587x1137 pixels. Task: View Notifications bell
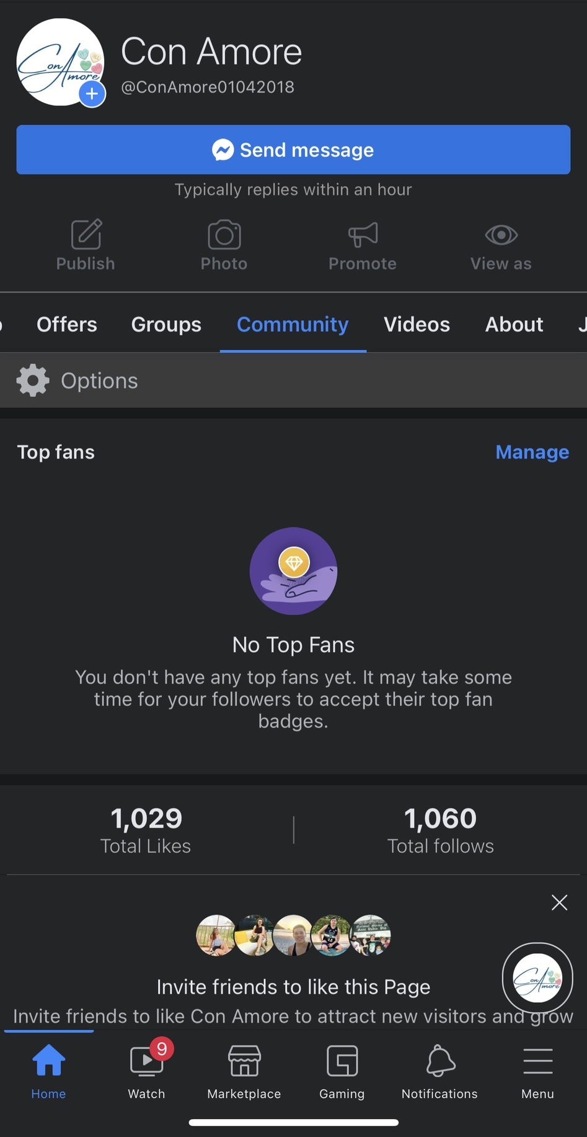(x=440, y=1069)
